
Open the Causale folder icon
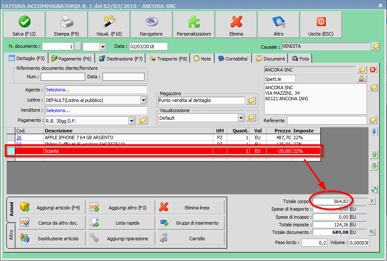pyautogui.click(x=376, y=46)
